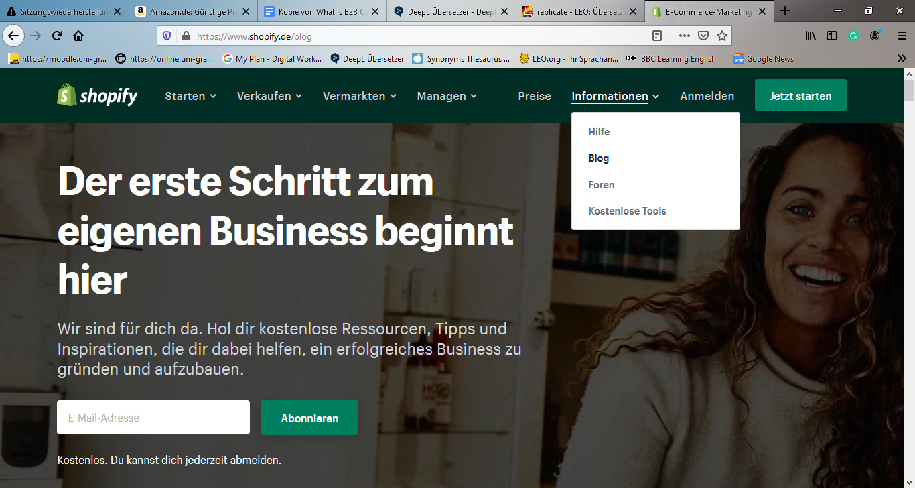Open the Firefox account icon
Screen dimensions: 915x488
click(x=875, y=36)
